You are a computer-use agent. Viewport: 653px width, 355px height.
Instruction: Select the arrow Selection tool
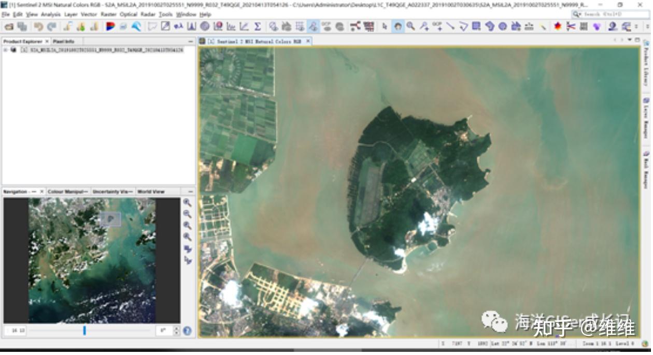click(385, 26)
